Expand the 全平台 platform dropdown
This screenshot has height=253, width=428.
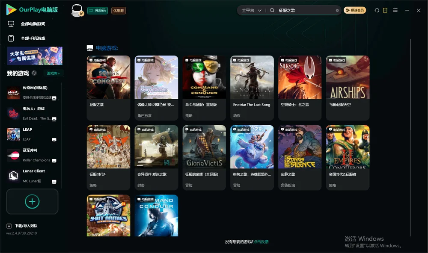tap(251, 10)
